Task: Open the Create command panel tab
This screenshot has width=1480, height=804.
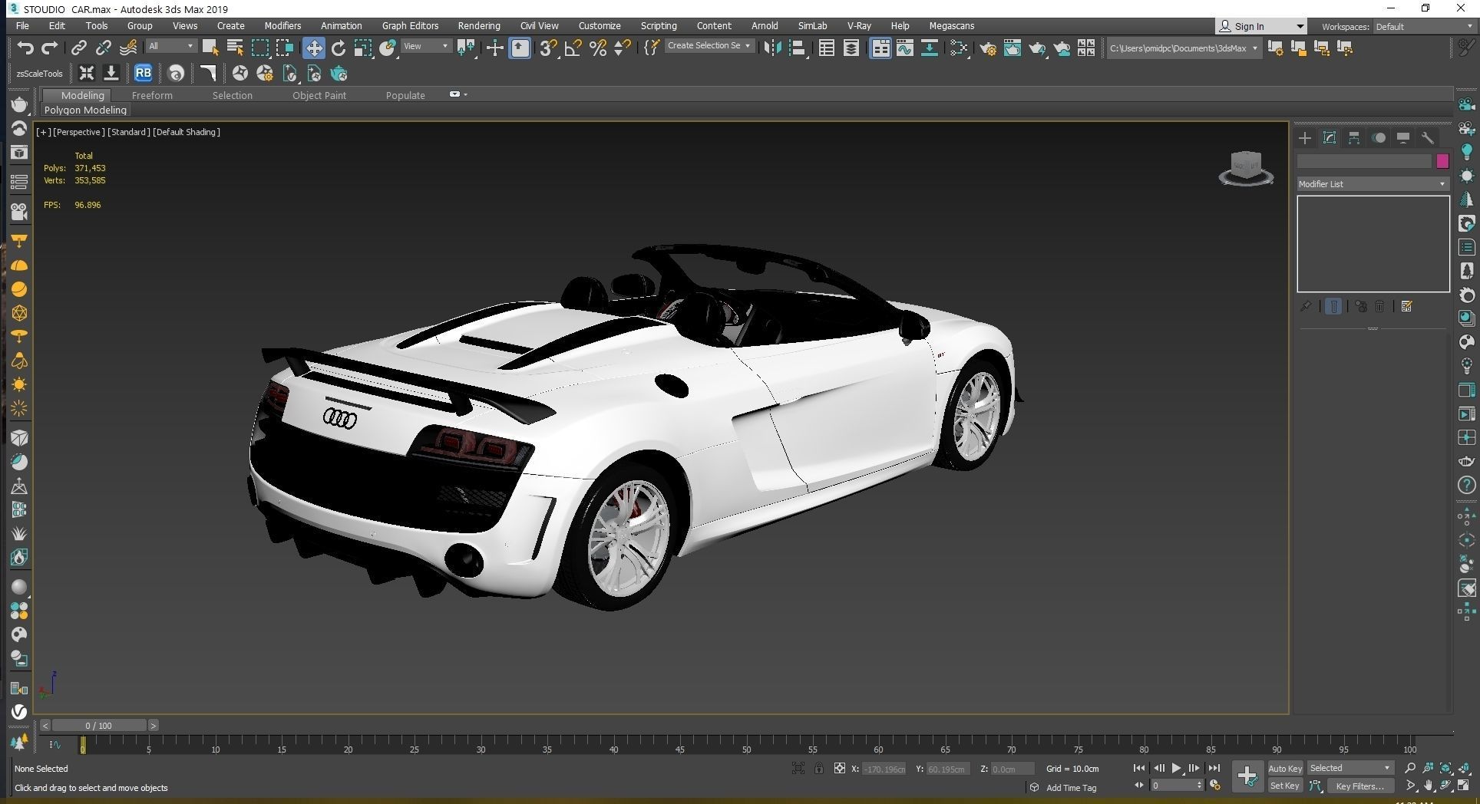Action: click(x=1305, y=138)
